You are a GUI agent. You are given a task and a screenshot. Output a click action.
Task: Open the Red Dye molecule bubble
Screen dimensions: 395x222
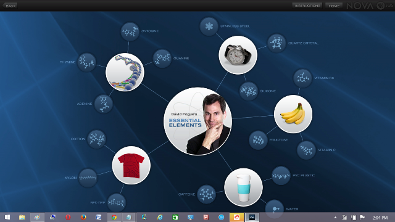[x=117, y=202]
